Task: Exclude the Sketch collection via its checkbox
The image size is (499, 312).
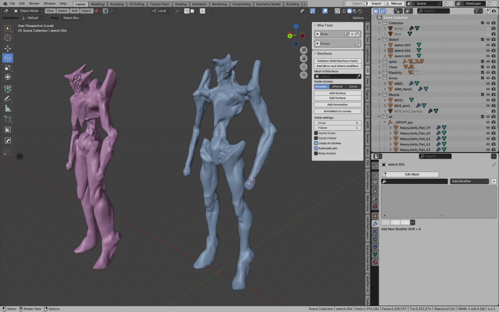Action: click(x=482, y=40)
